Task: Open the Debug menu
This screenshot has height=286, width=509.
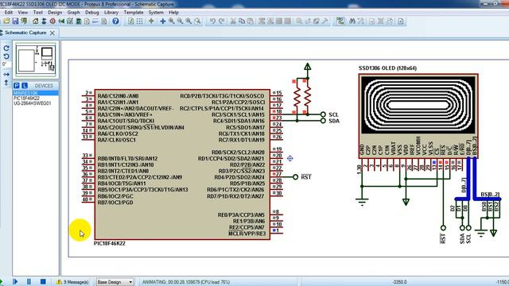Action: click(x=92, y=13)
